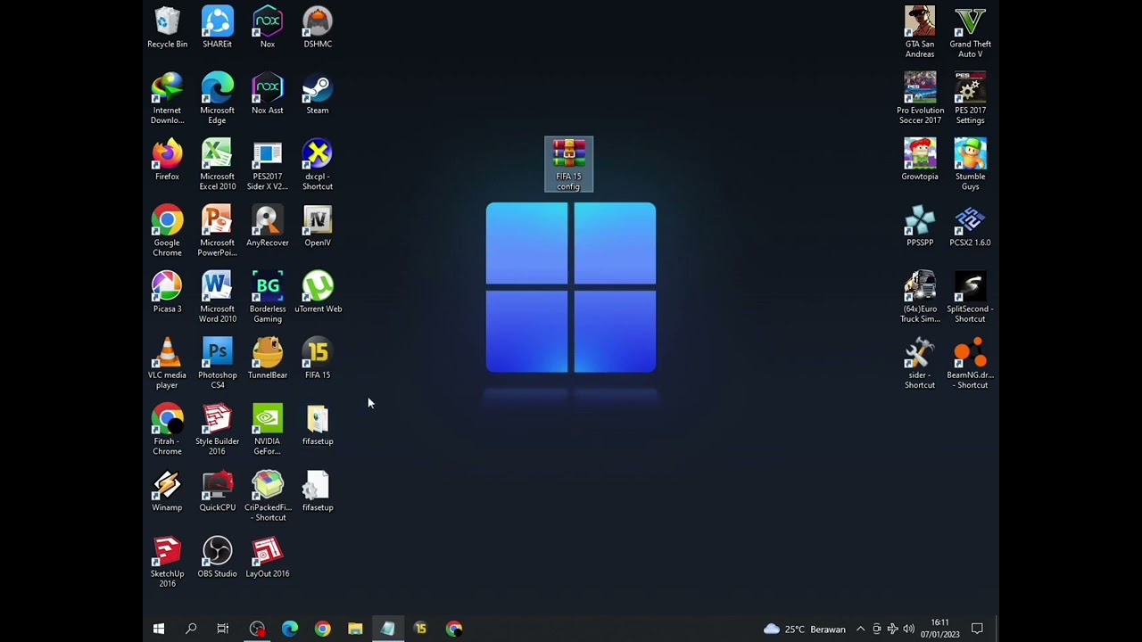Select the AnyRecover desktop icon
This screenshot has height=642, width=1142.
click(x=268, y=226)
